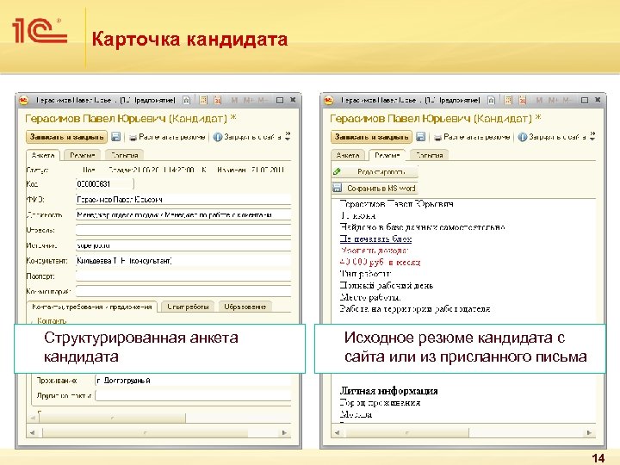Screen dimensions: 620x465
Task: Collapse the 'Контакты' group in left window
Action: click(34, 321)
